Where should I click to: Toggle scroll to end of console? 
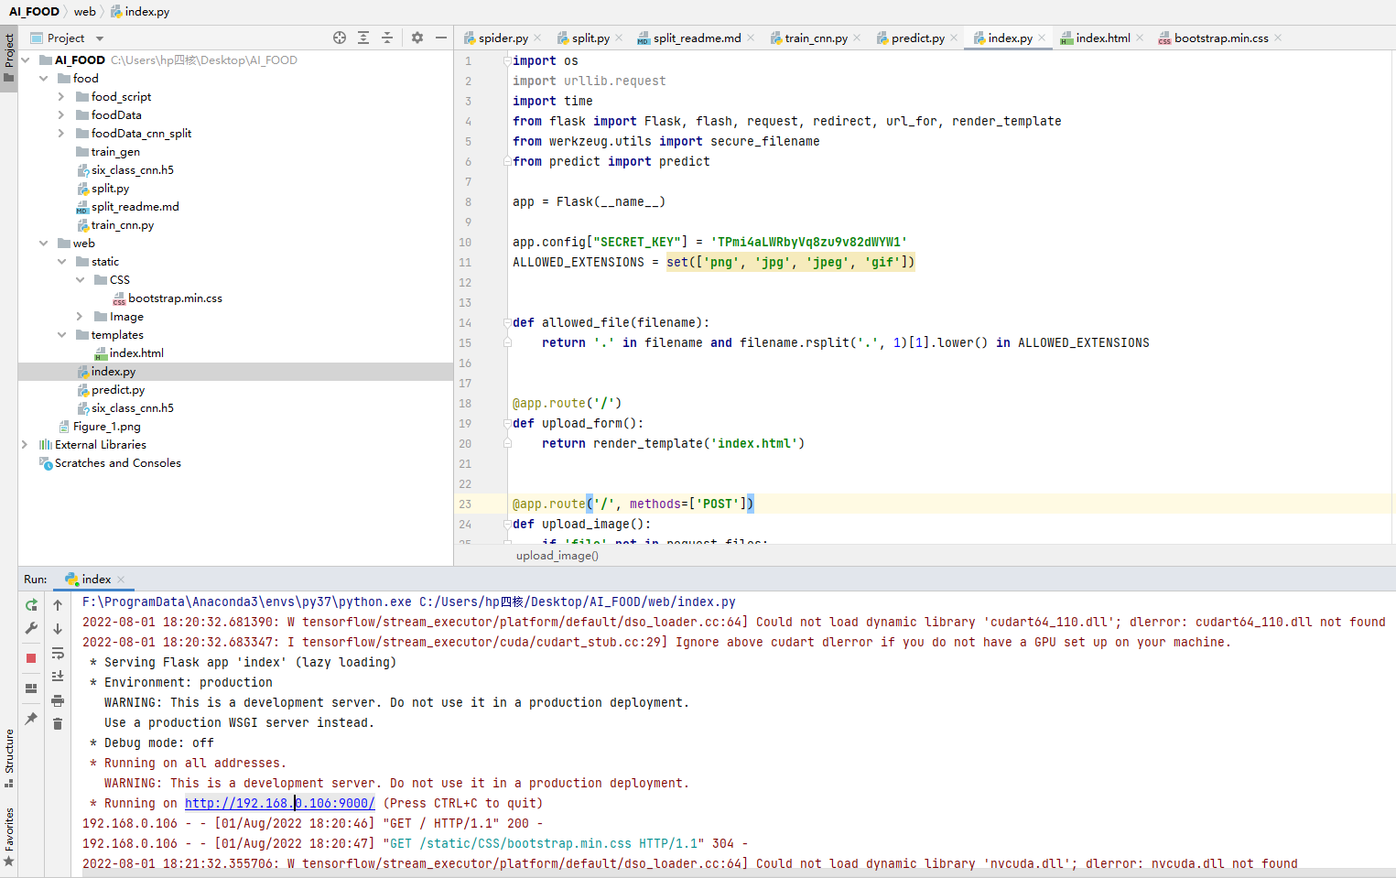tap(58, 677)
